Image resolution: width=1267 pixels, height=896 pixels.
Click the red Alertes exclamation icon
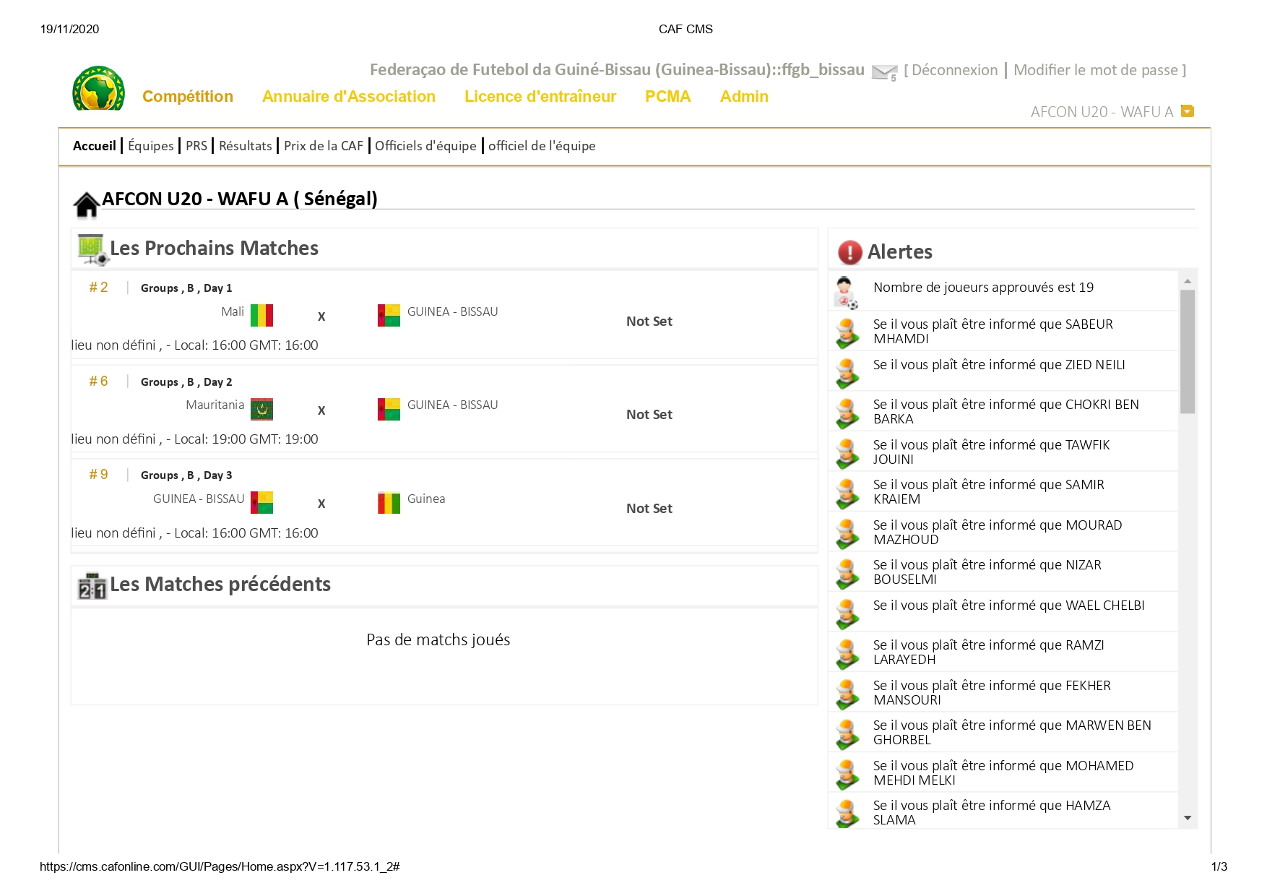850,252
